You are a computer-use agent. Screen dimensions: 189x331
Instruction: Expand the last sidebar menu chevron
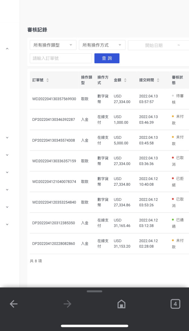coord(7,224)
